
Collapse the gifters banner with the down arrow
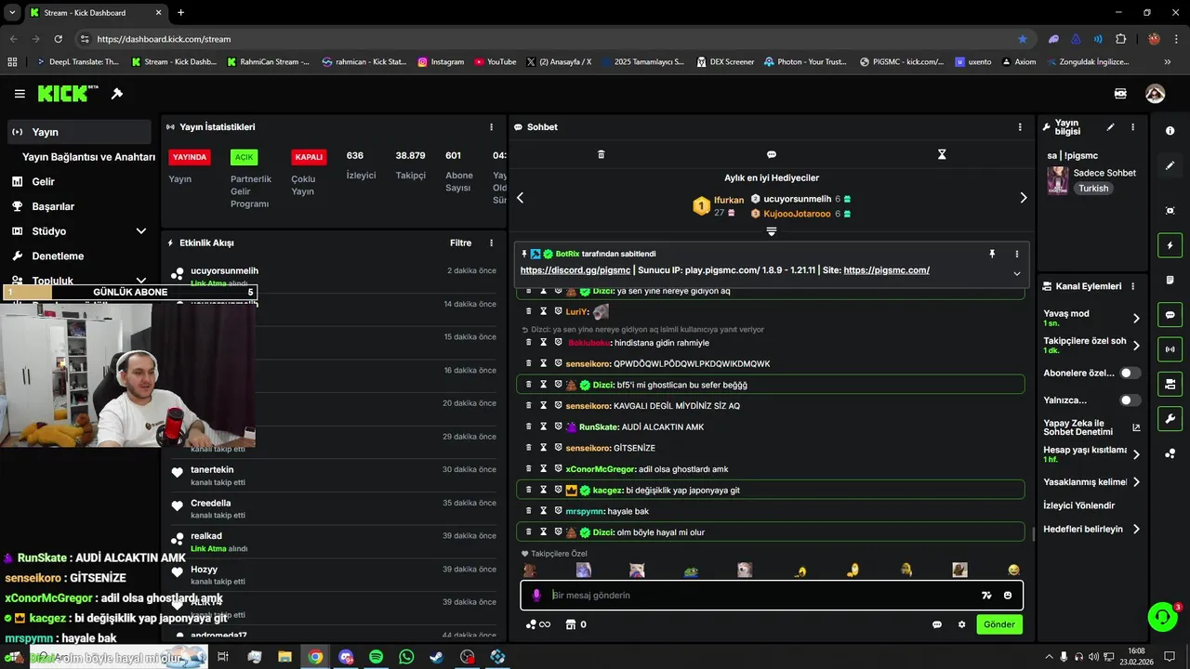(x=772, y=231)
